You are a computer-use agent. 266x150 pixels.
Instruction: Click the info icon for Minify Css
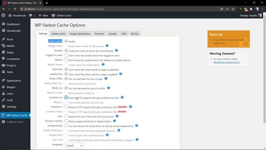[108, 88]
